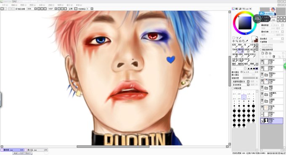
Task: Swap the foreground and background colors
Action: [257, 37]
